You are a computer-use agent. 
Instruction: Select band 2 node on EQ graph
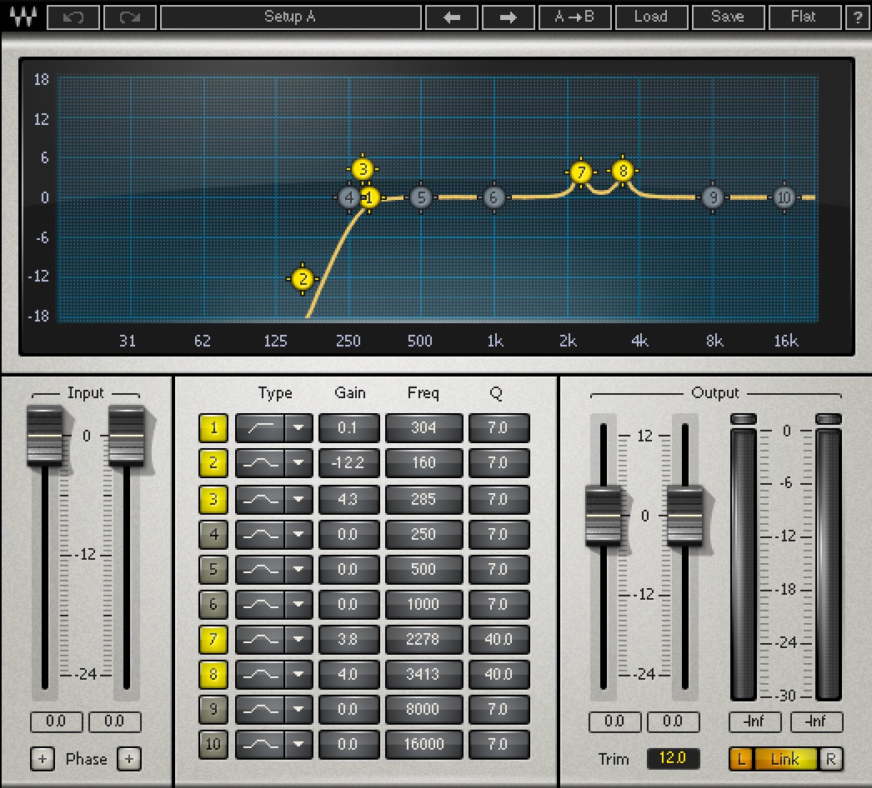[x=303, y=278]
